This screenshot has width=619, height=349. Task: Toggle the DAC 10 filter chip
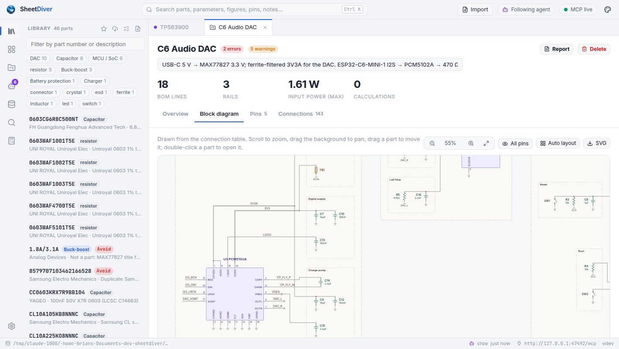[x=38, y=58]
